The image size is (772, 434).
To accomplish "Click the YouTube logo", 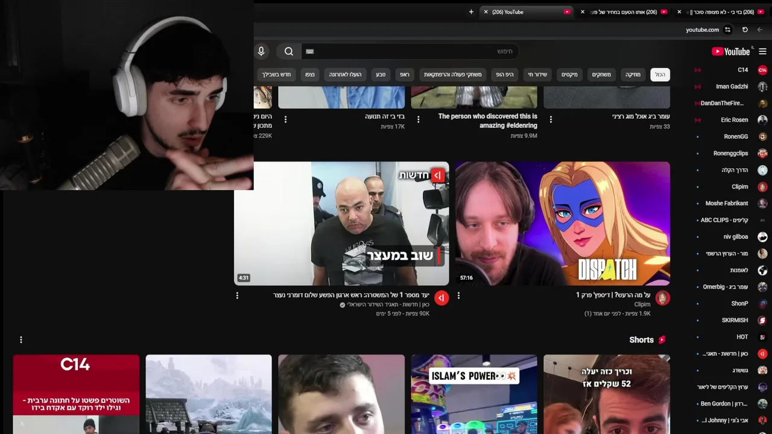I will 731,51.
